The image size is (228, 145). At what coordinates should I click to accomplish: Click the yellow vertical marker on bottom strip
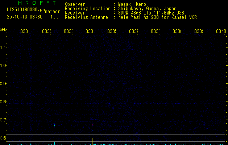(x=92, y=141)
